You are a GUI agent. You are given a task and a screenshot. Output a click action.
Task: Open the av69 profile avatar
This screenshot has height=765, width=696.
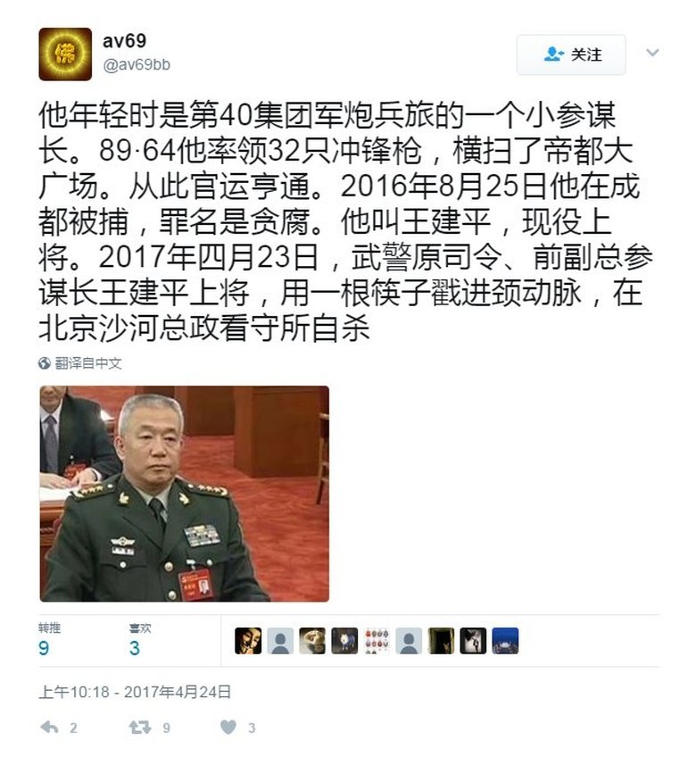(x=65, y=54)
